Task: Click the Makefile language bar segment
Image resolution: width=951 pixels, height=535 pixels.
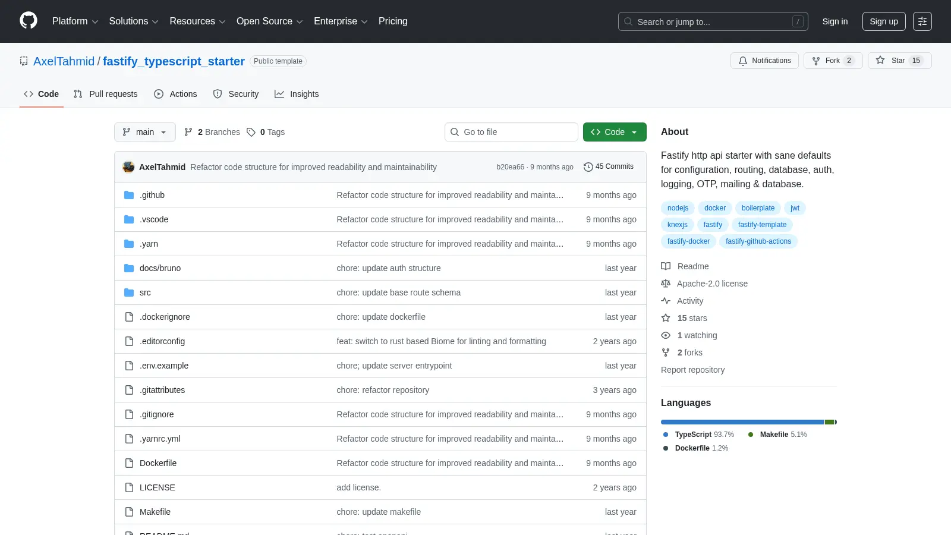Action: (x=830, y=422)
